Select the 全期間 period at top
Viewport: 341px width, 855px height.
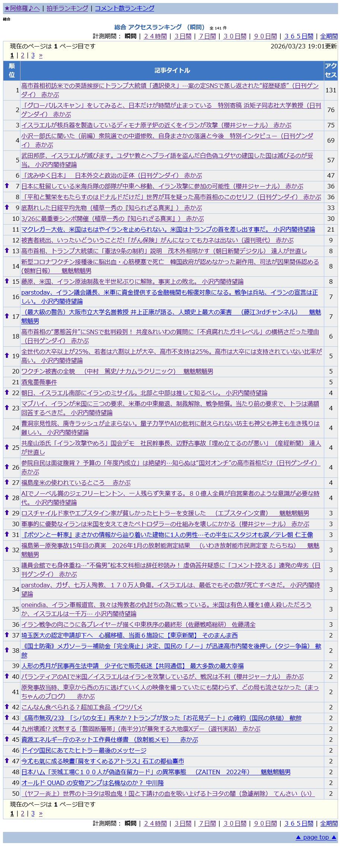click(x=329, y=36)
